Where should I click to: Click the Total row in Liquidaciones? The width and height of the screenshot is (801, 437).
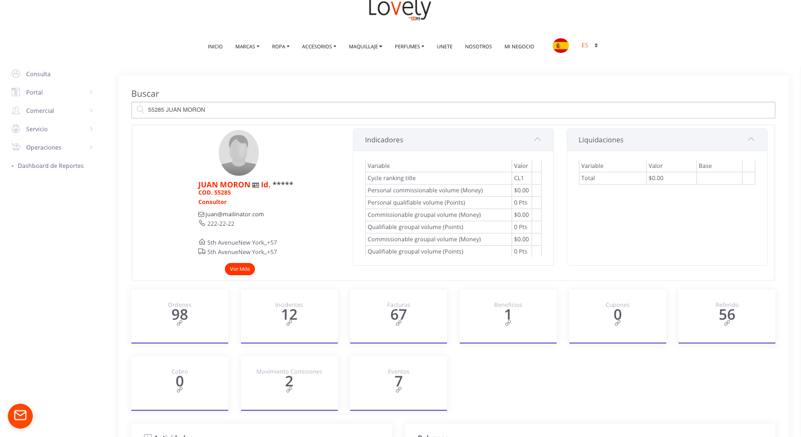[667, 178]
